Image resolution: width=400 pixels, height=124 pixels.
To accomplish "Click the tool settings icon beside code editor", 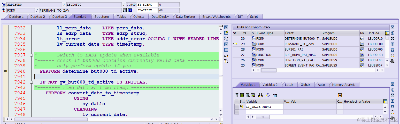I will click(226, 61).
